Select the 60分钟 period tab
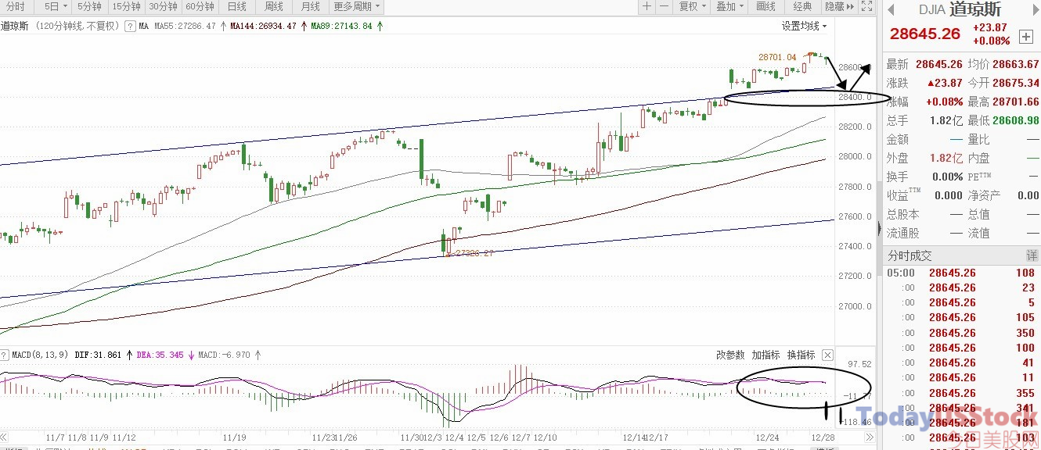 tap(200, 6)
